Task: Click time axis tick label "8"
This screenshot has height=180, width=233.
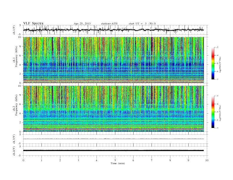Action: 170,160
